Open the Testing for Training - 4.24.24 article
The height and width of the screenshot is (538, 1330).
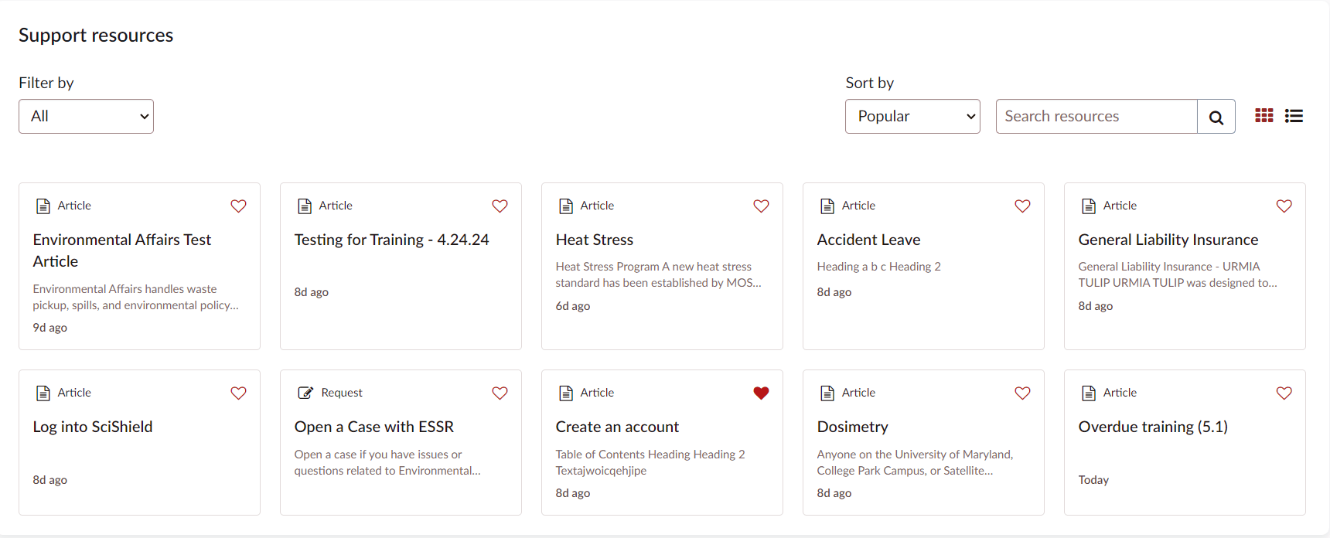[391, 240]
